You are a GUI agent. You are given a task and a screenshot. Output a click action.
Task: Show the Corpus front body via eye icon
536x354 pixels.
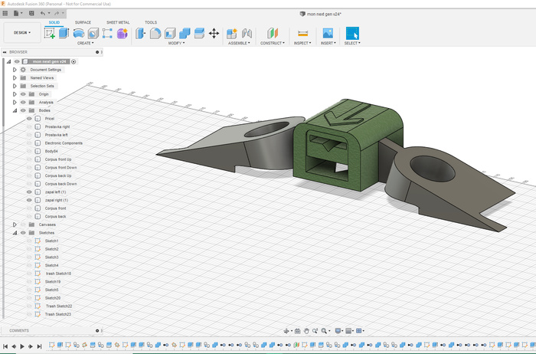[x=29, y=208]
